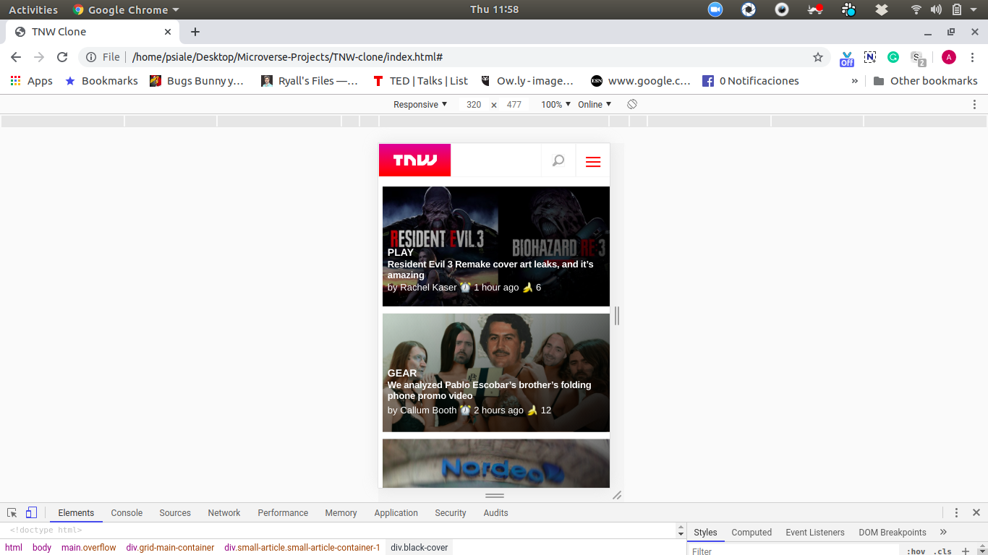Viewport: 988px width, 555px height.
Task: Open Resident Evil 3 Remake article headline
Action: click(x=490, y=270)
